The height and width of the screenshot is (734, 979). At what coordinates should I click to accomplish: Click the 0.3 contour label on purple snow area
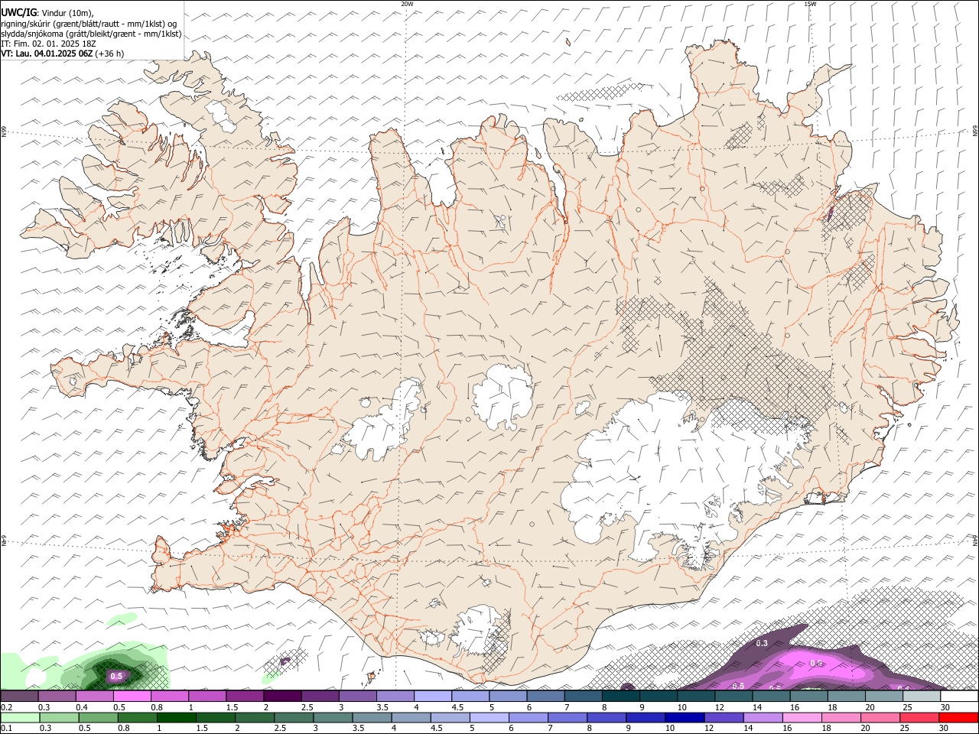[x=762, y=644]
